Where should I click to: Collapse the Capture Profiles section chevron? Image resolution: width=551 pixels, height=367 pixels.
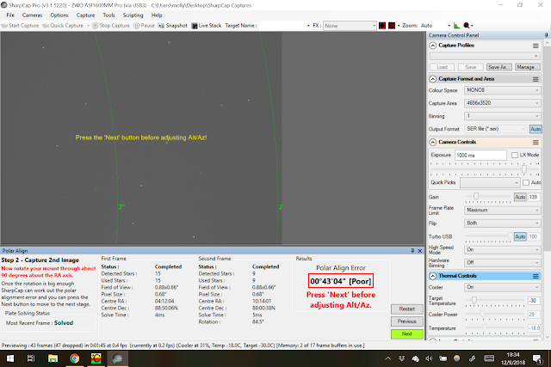pyautogui.click(x=433, y=46)
